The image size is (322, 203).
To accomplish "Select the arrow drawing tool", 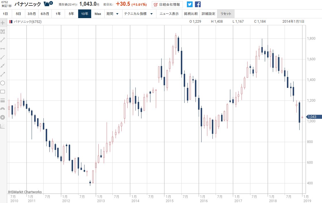I will point(3,74).
